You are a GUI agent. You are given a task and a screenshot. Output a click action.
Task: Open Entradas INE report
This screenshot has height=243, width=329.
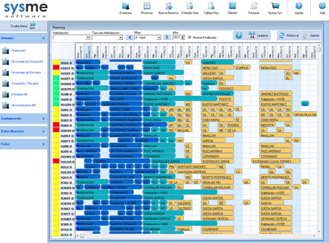coord(20,94)
